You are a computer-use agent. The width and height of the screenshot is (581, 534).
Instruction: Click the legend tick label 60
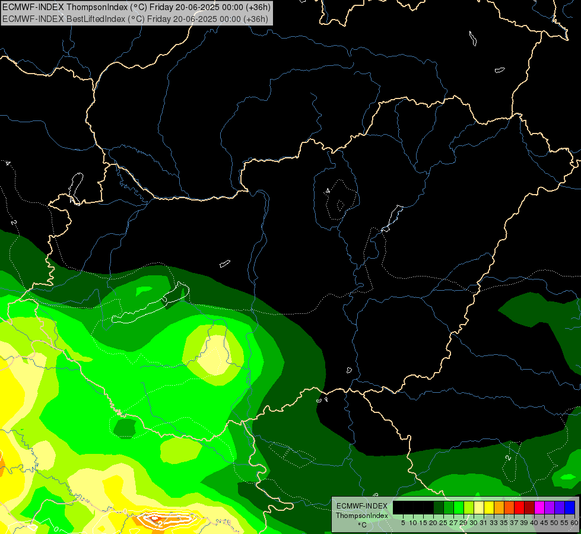coord(574,523)
